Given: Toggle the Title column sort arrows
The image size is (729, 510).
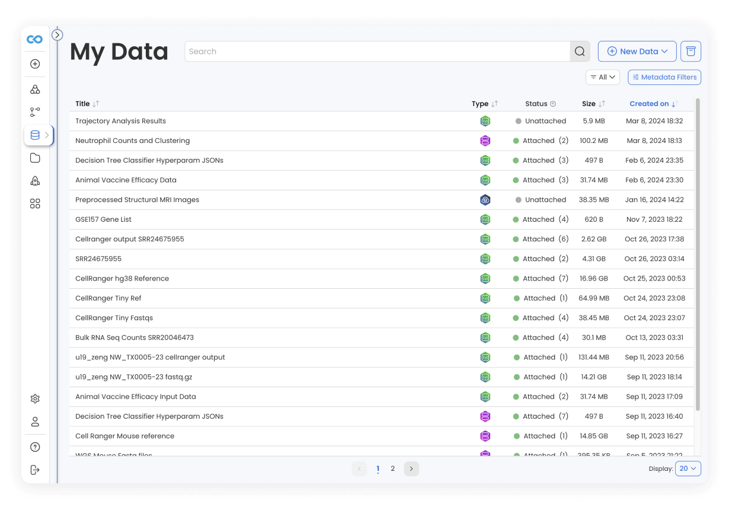Looking at the screenshot, I should [x=97, y=103].
